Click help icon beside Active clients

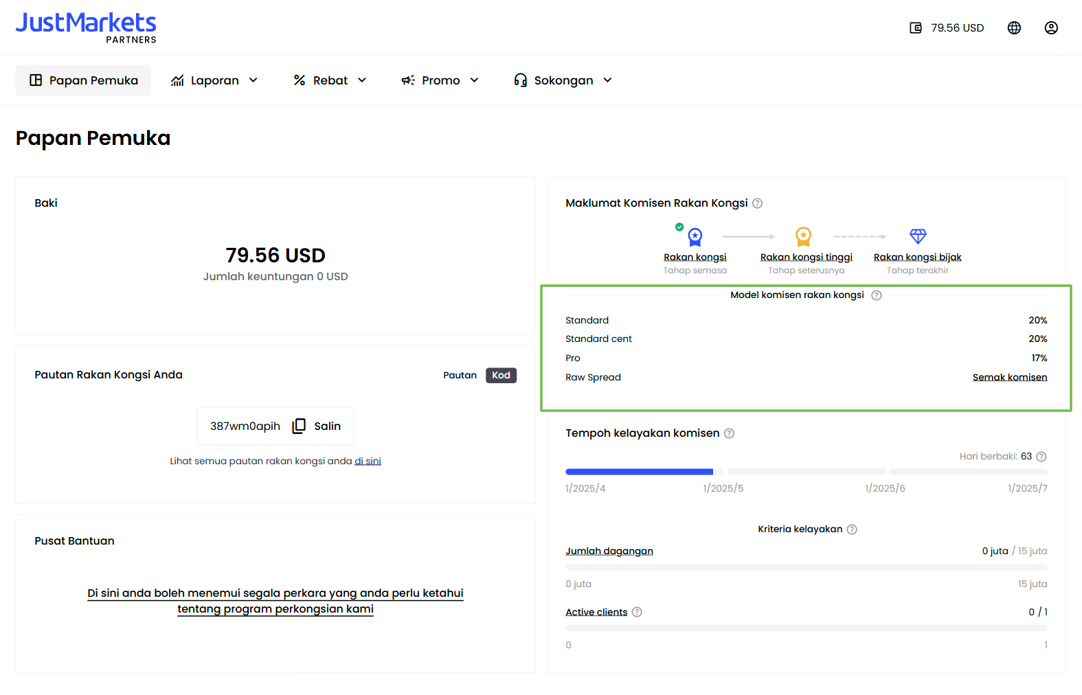[x=637, y=612]
